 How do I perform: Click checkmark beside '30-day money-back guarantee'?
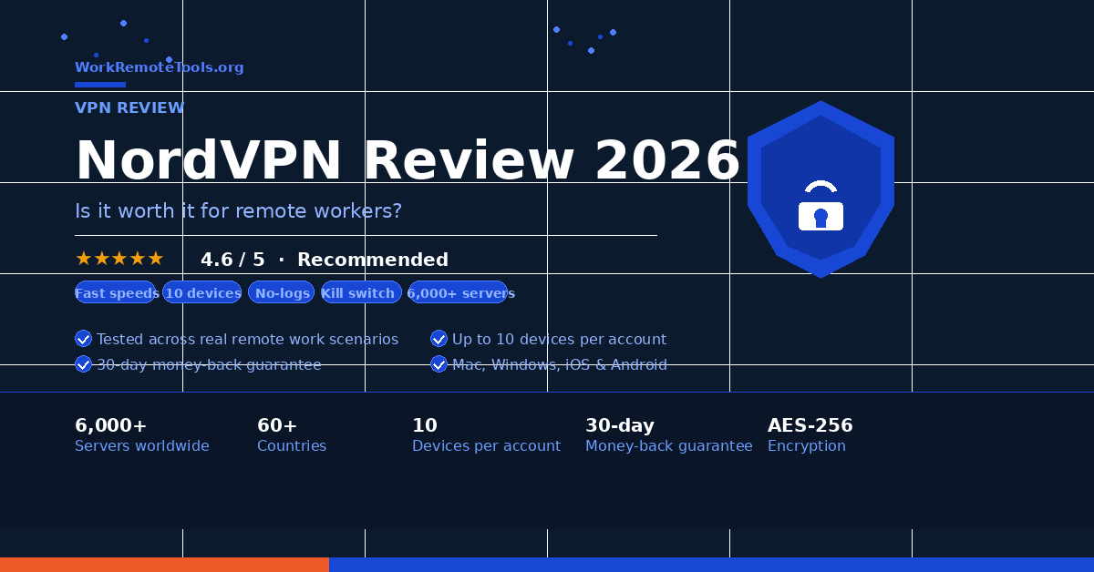(83, 364)
